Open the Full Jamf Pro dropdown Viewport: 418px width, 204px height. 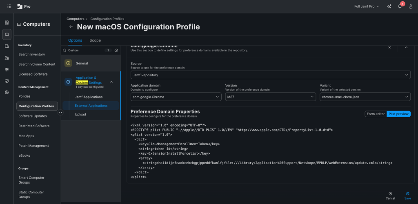pyautogui.click(x=367, y=7)
